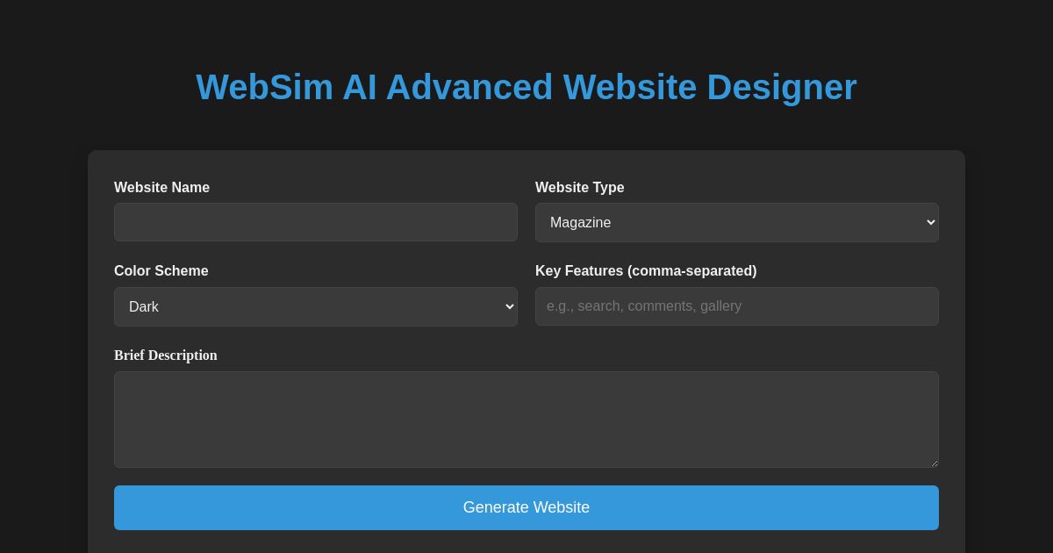The height and width of the screenshot is (553, 1053).
Task: Click the WebSim AI Advanced Website Designer heading
Action: click(x=526, y=87)
